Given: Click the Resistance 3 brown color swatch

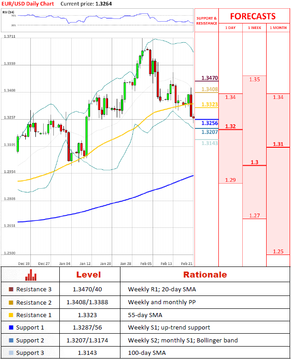Looking at the screenshot, I should [x=11, y=289].
